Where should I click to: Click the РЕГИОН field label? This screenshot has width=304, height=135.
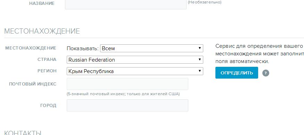click(x=47, y=71)
